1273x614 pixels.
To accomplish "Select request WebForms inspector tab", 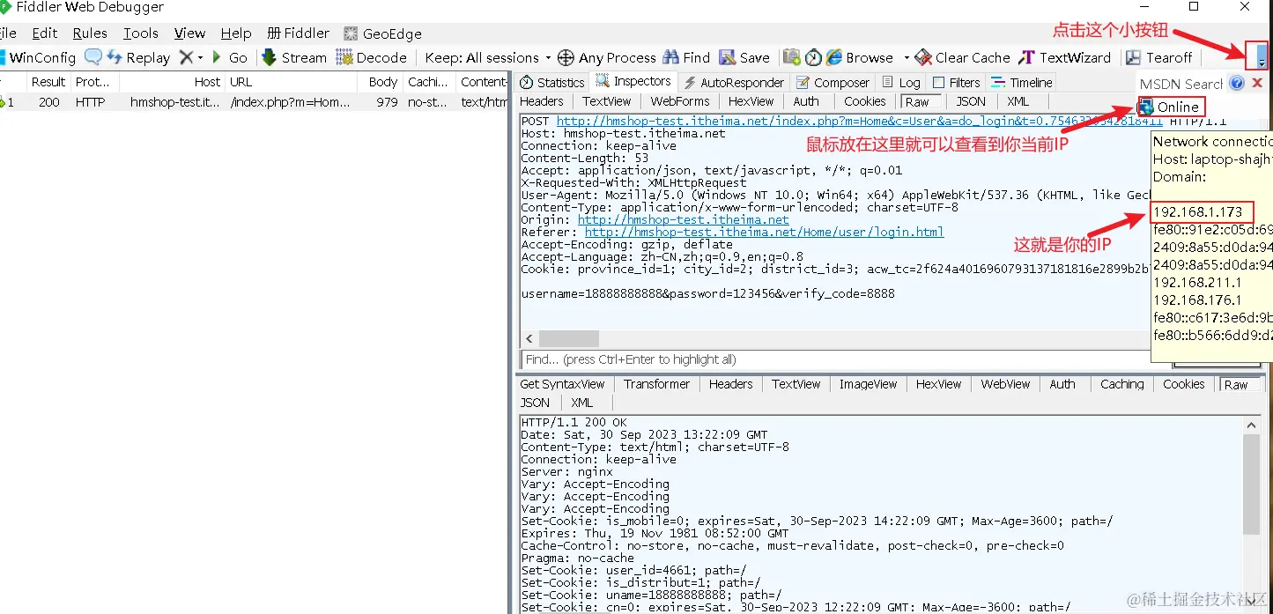I will (680, 101).
